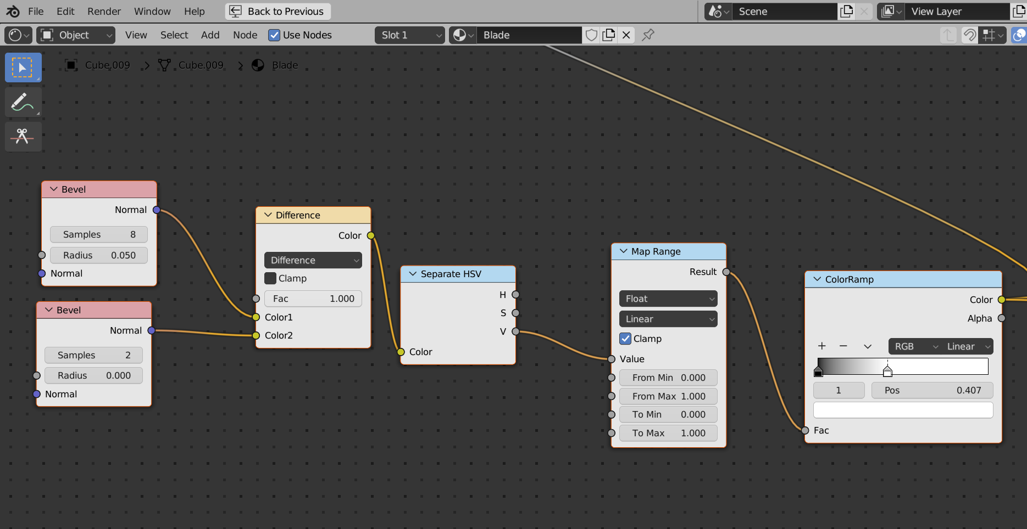Remove a color stop in ColorRamp
This screenshot has width=1027, height=529.
tap(843, 346)
